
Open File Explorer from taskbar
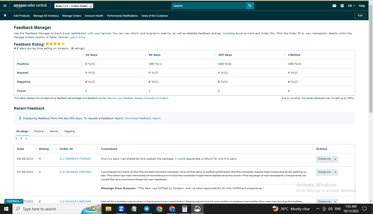pos(108,209)
